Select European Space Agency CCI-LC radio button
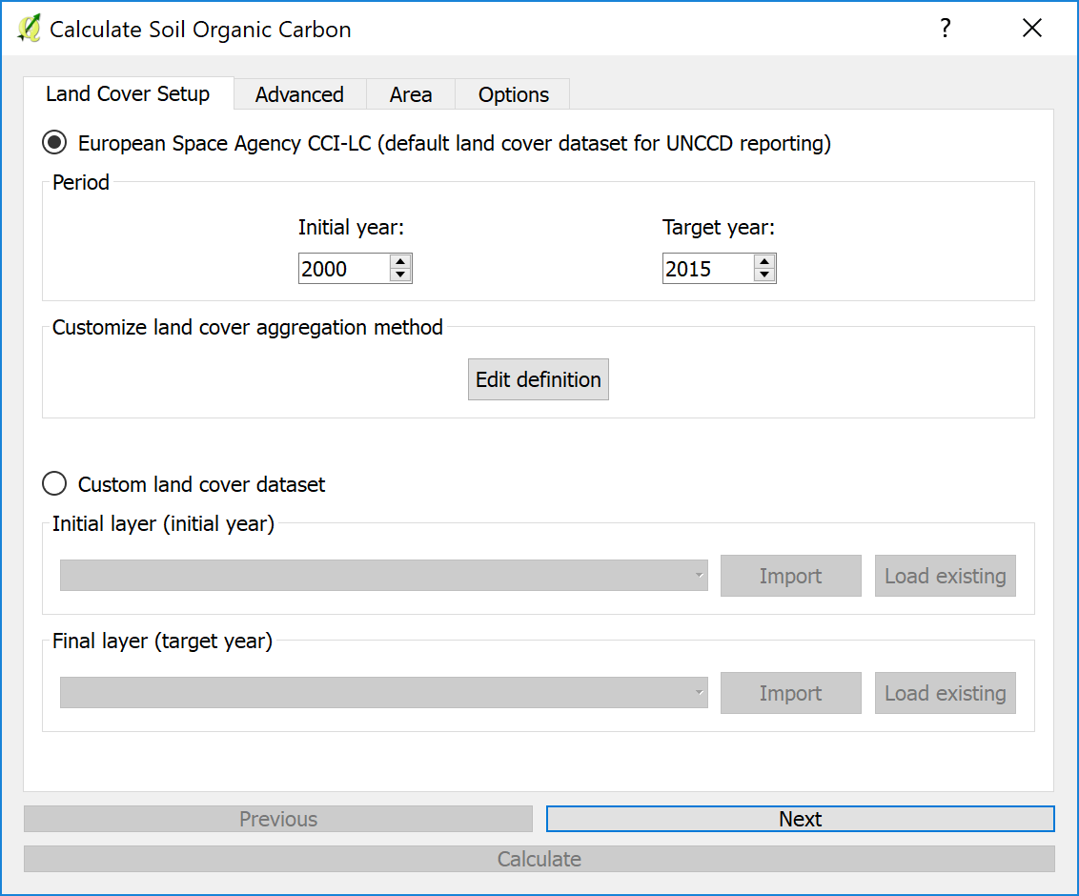This screenshot has height=896, width=1079. [x=55, y=143]
